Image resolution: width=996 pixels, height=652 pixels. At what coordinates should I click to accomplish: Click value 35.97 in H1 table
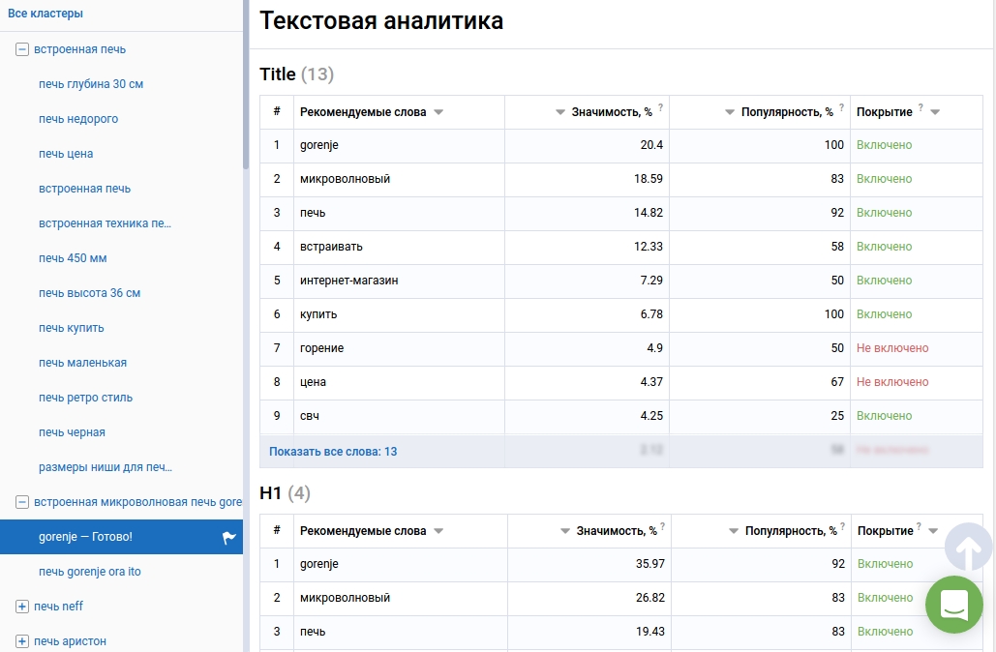tap(650, 564)
